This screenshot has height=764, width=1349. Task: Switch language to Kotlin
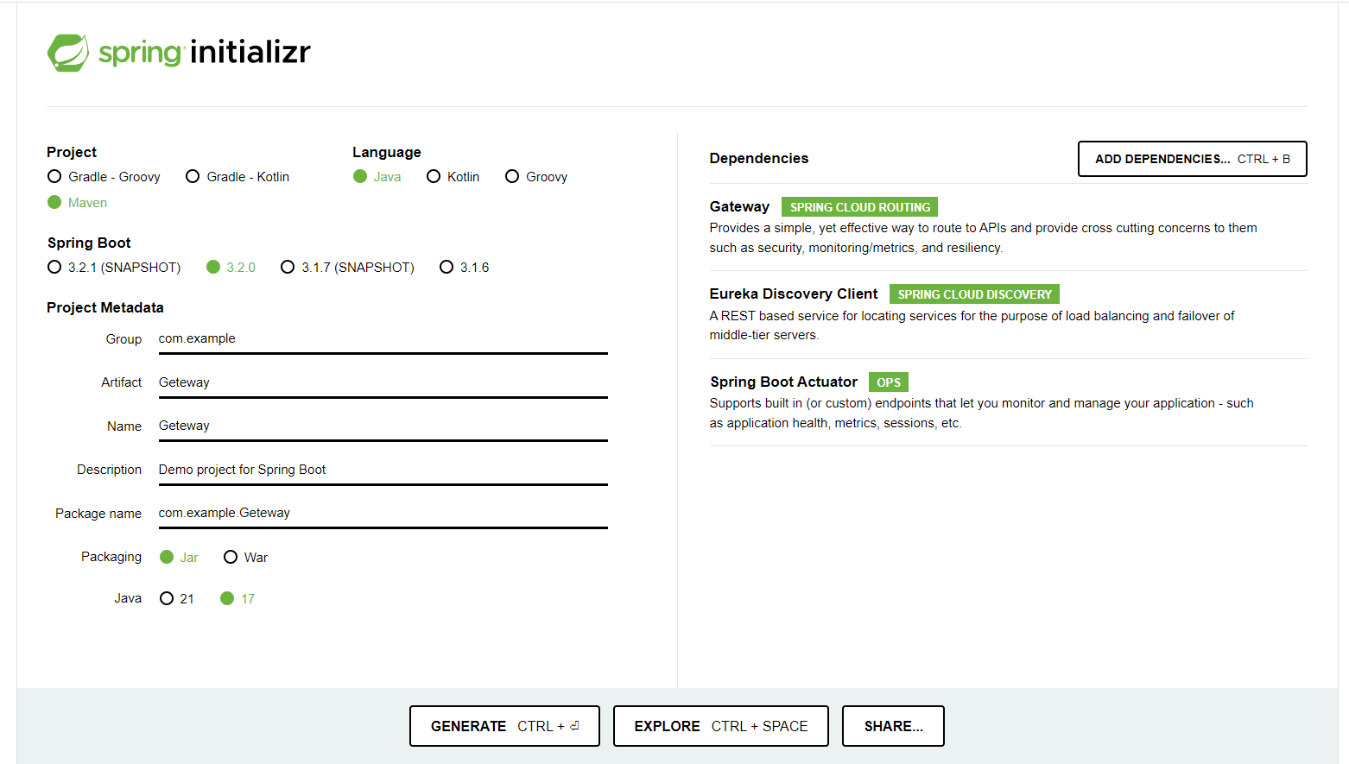434,177
